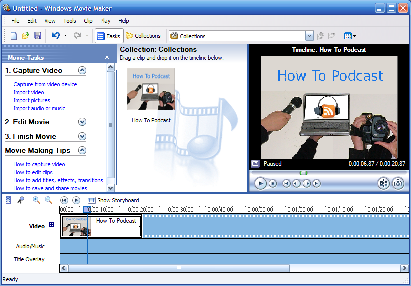Step to the Next Frame

307,183
